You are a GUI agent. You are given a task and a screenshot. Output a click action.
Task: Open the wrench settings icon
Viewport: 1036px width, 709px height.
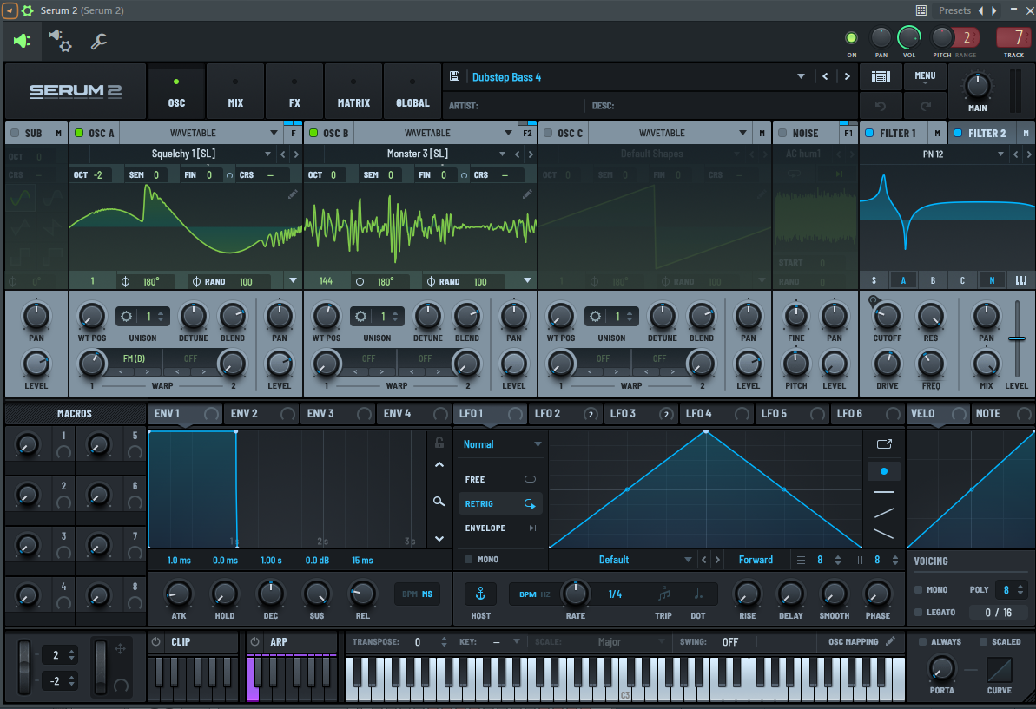[x=99, y=41]
